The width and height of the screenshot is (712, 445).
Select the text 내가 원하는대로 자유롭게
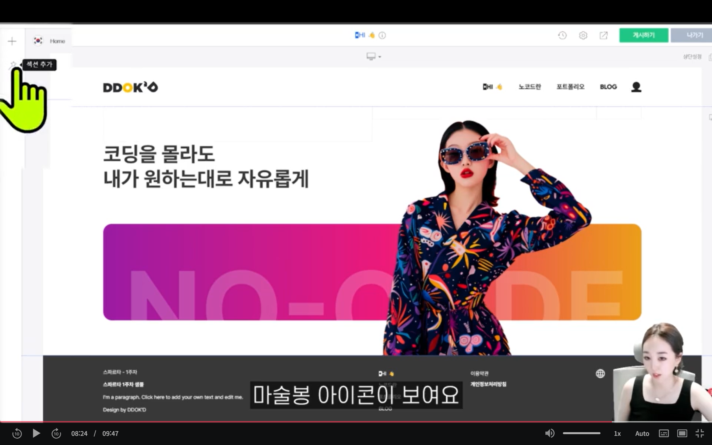click(206, 179)
